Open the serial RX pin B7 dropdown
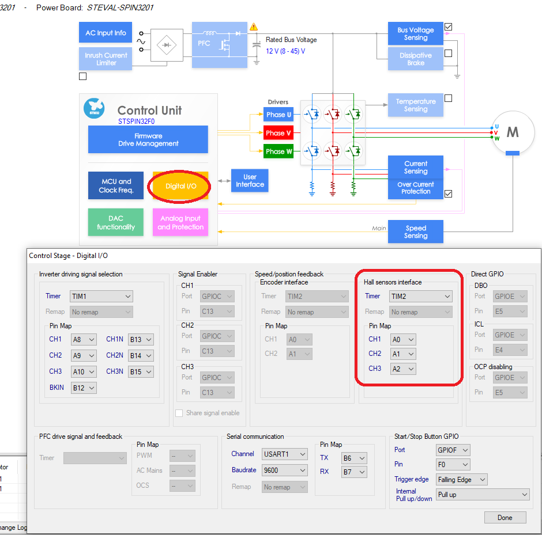542x535 pixels. (x=354, y=472)
